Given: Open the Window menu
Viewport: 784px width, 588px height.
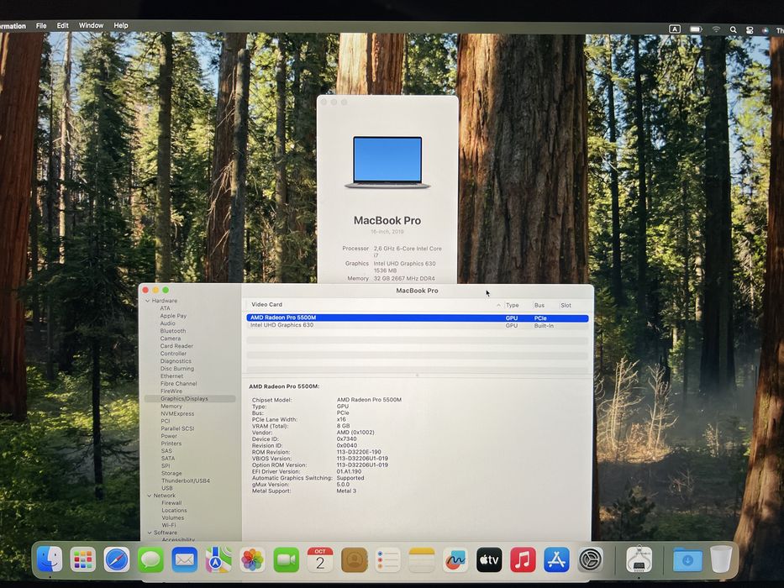Looking at the screenshot, I should click(x=91, y=25).
